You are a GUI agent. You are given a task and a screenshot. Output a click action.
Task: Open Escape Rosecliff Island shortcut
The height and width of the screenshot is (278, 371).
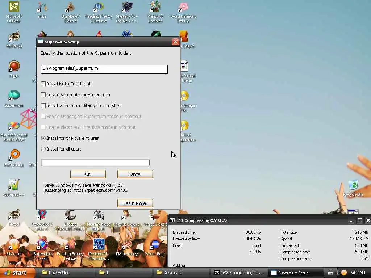click(71, 220)
